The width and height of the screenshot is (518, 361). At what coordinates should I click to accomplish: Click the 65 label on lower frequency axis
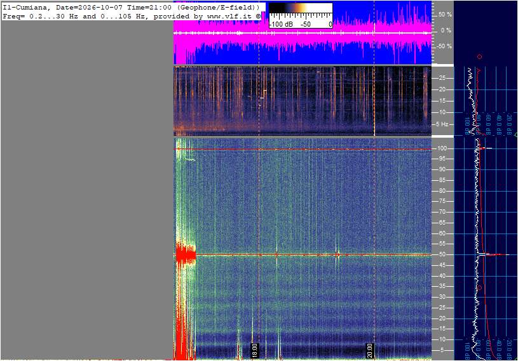[x=442, y=223]
